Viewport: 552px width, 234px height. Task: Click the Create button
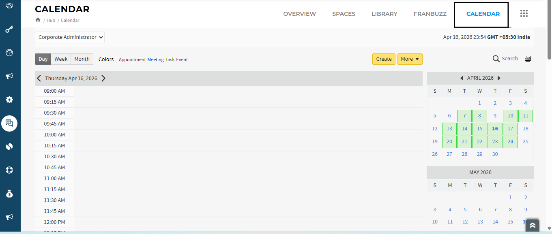pyautogui.click(x=384, y=59)
